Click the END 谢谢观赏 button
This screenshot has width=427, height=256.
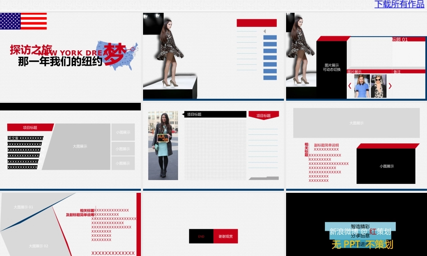click(213, 235)
